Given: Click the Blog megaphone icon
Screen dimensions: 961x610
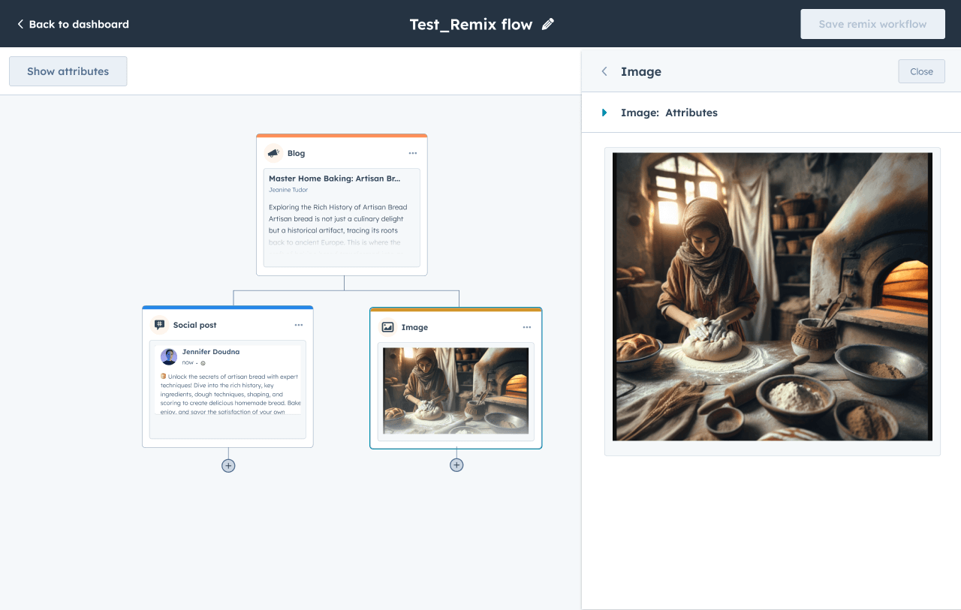Looking at the screenshot, I should 274,153.
